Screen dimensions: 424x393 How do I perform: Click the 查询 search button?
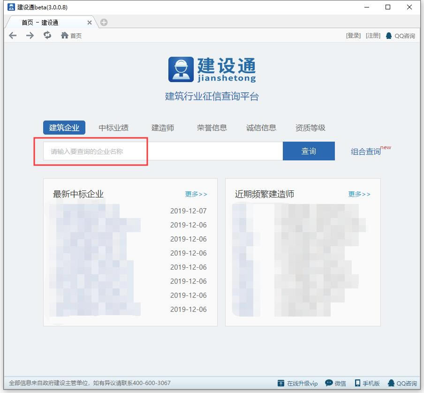(x=308, y=151)
